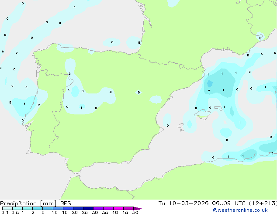Click the '30' legend scale label

[x=95, y=212]
